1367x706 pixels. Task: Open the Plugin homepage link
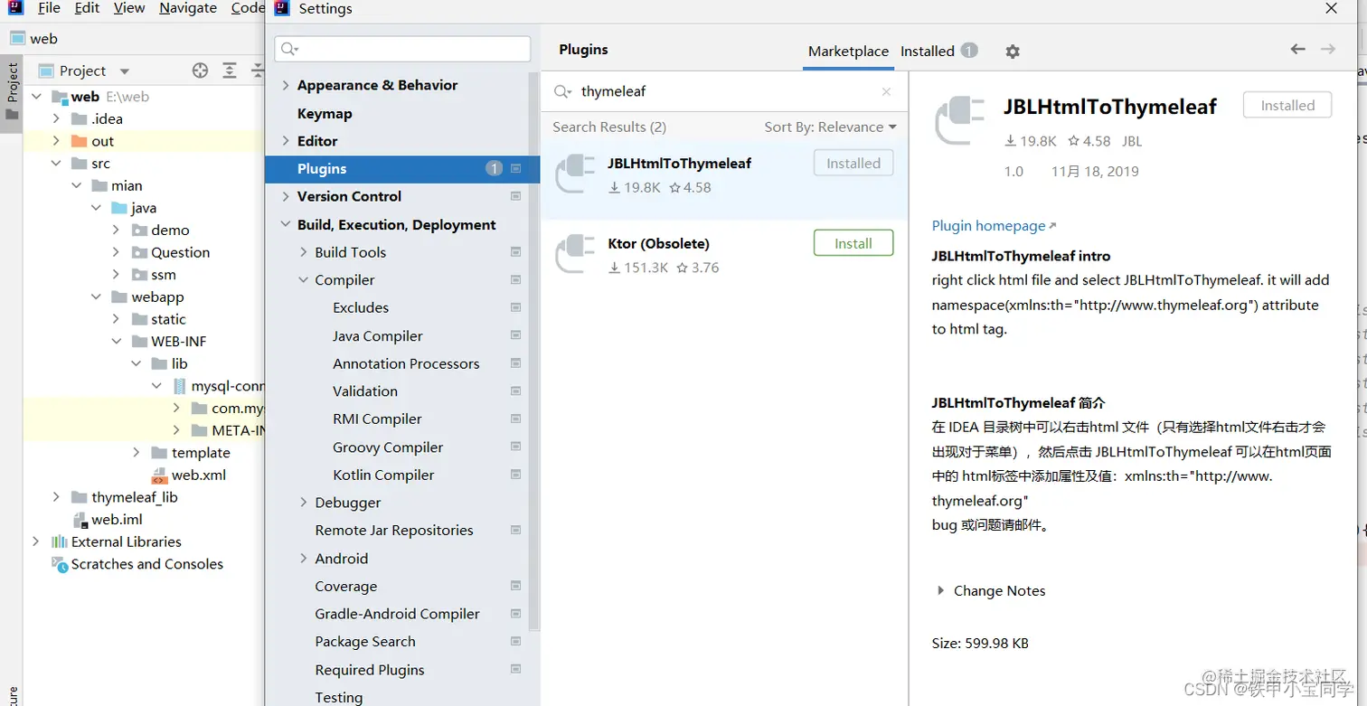click(994, 226)
